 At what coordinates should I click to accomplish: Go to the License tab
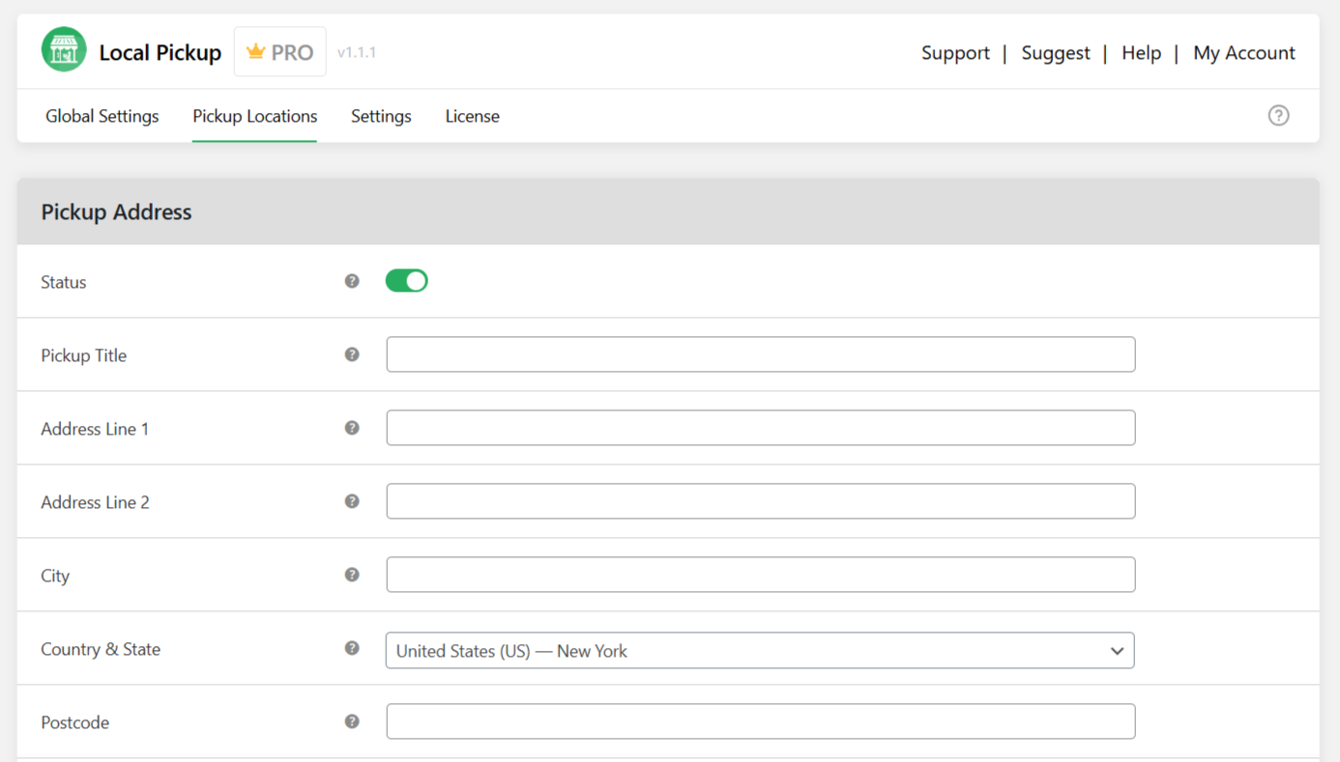point(472,116)
